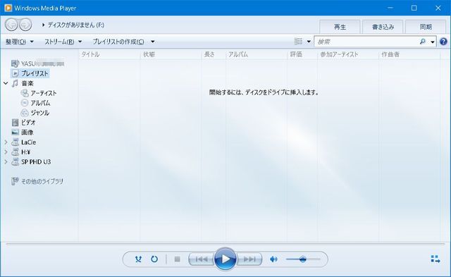Click ディスクがありません (F:) breadcrumb

(x=76, y=25)
